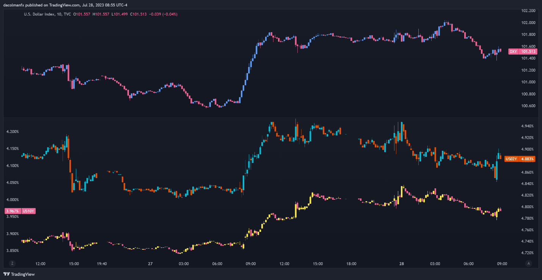This screenshot has width=542, height=280.
Task: Click the 4.900% right axis label
Action: [x=528, y=149]
